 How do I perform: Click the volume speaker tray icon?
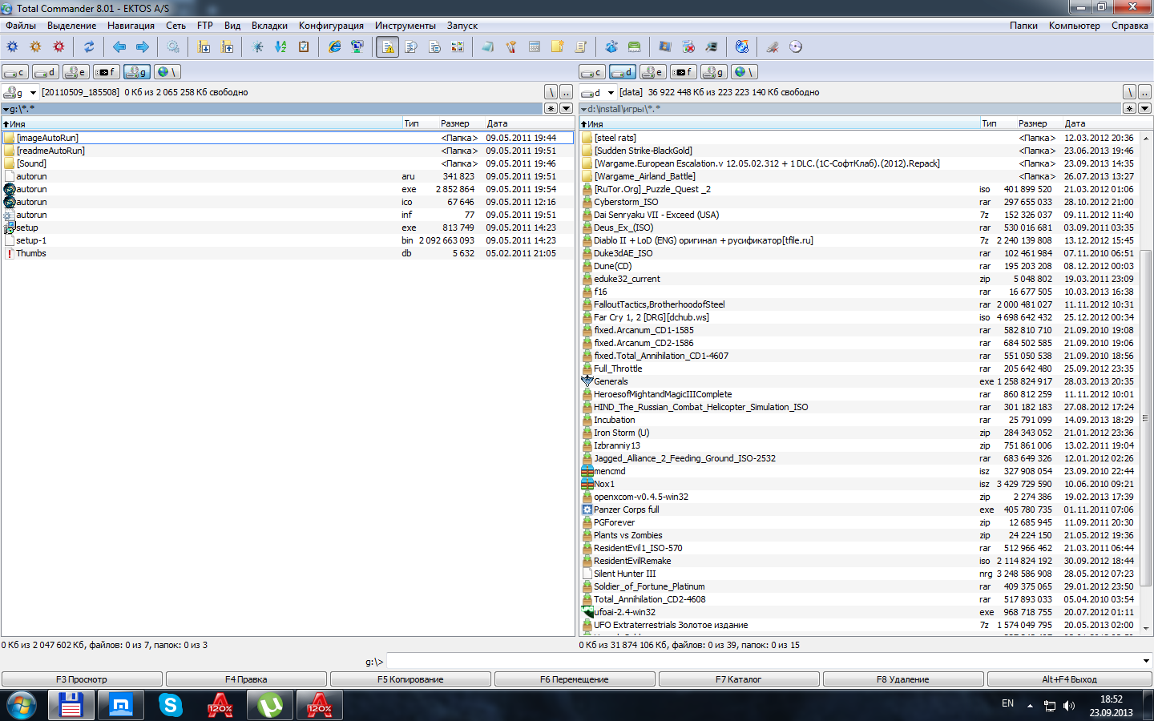pos(1069,706)
